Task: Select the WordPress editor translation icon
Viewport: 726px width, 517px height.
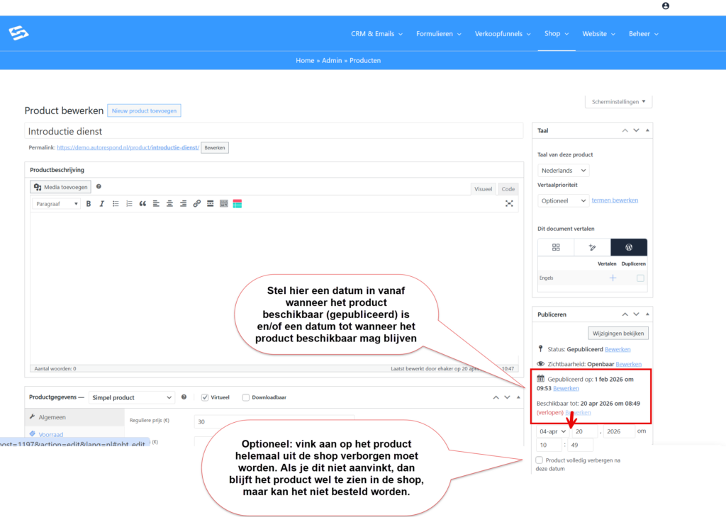Action: coord(628,247)
